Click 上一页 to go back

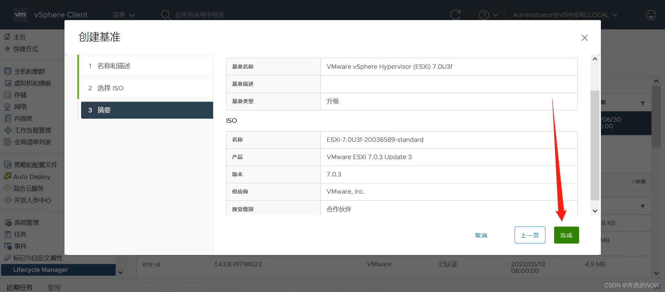coord(530,235)
